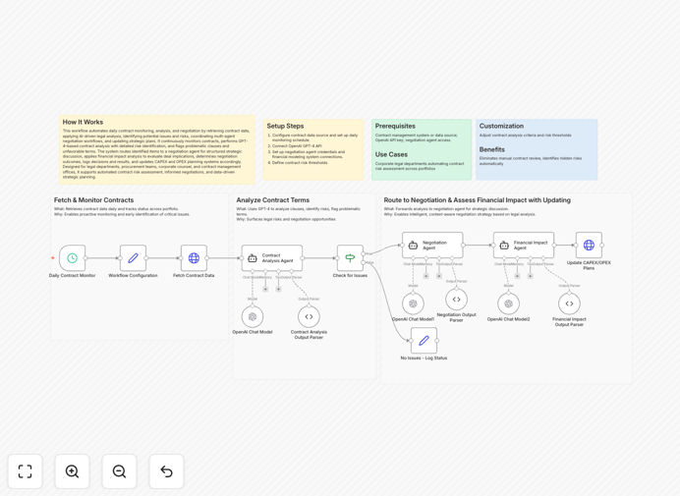Select the Fetch Contract Data globe node

pos(194,258)
